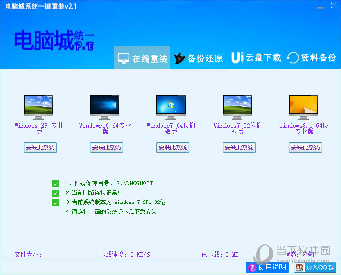Click the circular refresh icon in 资料备份
Image resolution: width=341 pixels, height=275 pixels.
[x=293, y=58]
